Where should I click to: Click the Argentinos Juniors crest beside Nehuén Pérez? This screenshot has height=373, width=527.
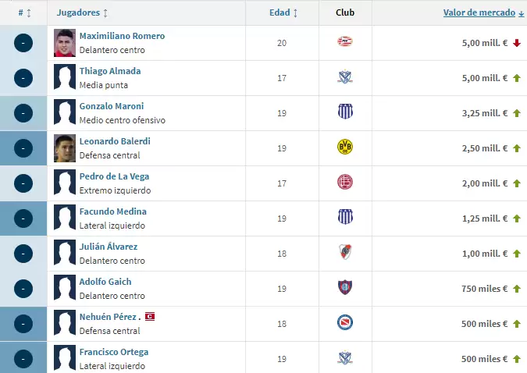[x=345, y=323]
